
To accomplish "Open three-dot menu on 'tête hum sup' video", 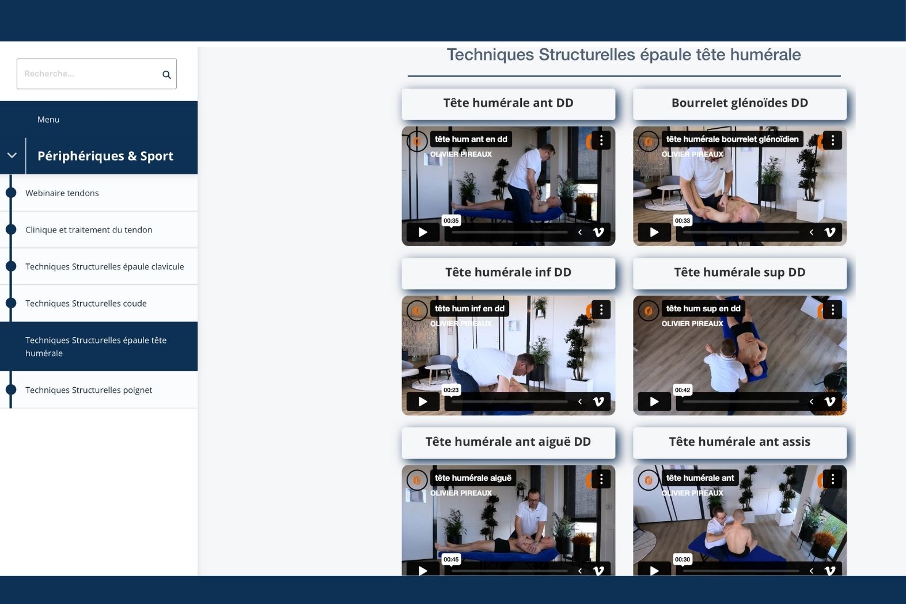I will 832,310.
